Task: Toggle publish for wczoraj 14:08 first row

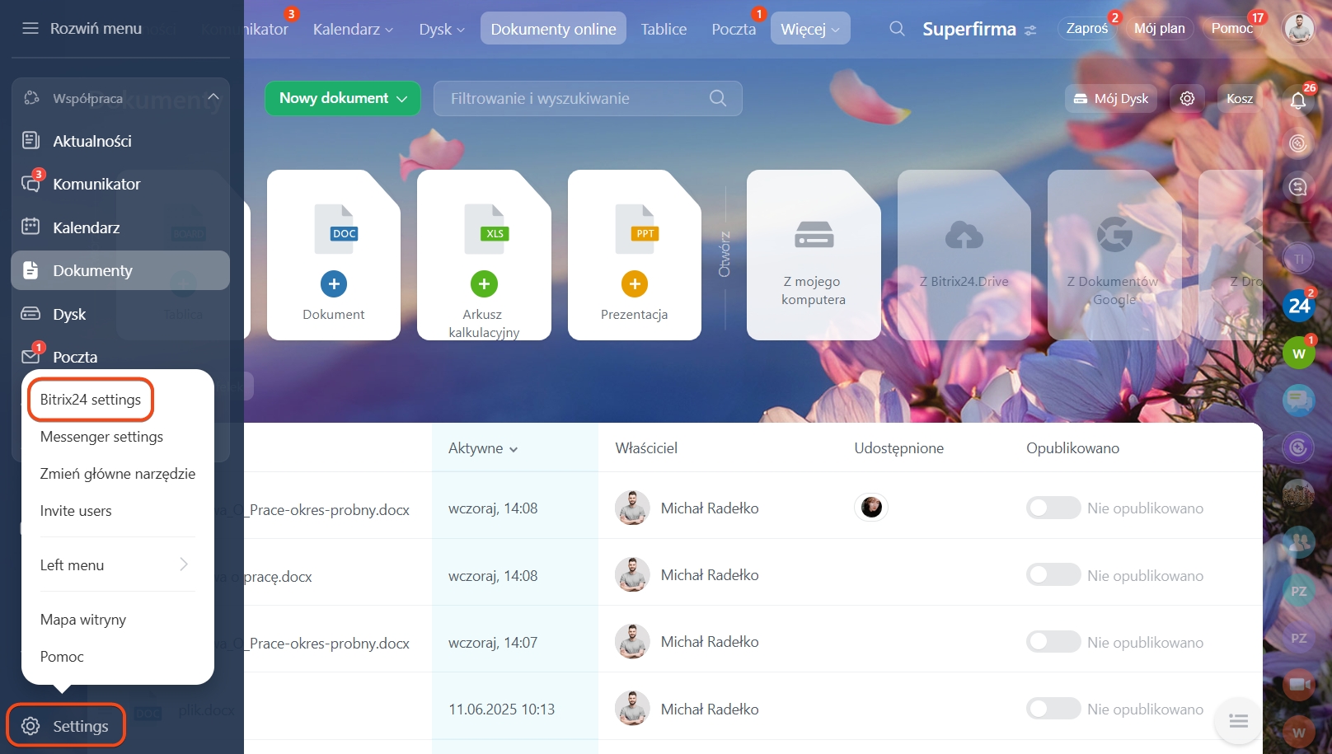Action: click(x=1053, y=508)
